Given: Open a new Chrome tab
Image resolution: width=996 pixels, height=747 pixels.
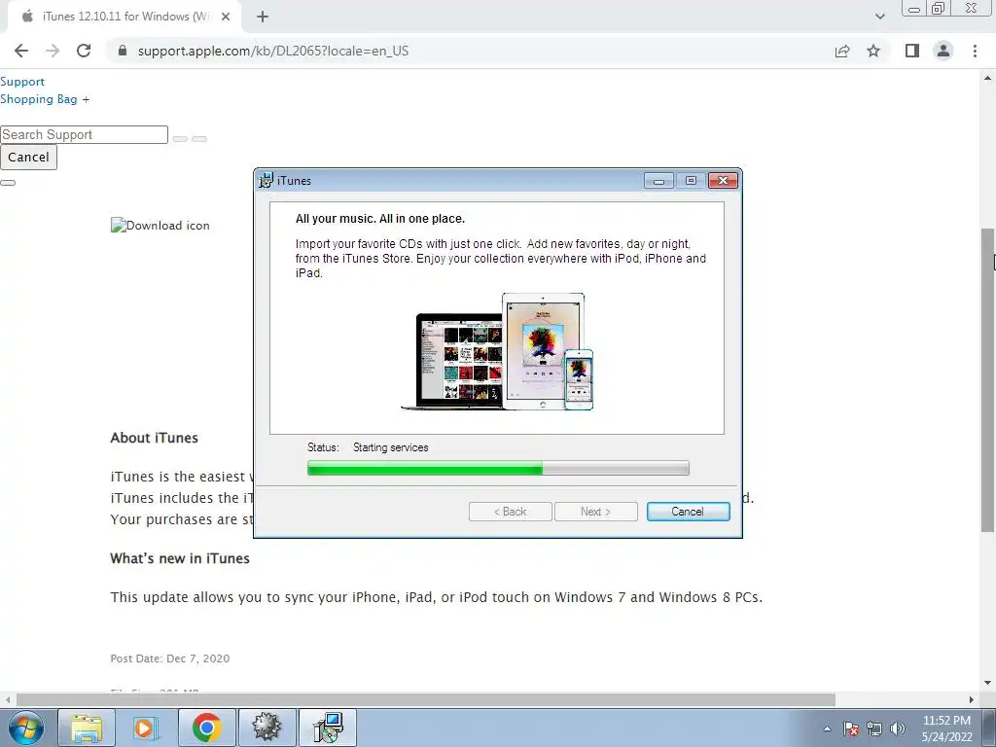Looking at the screenshot, I should point(263,17).
